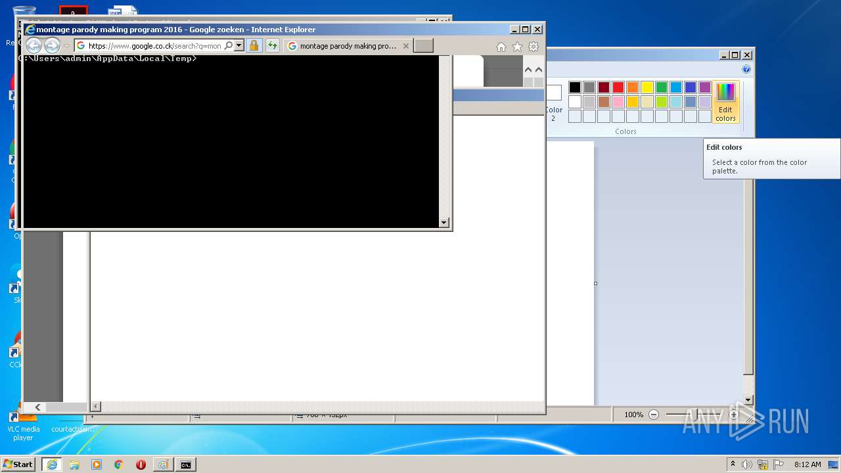Click Paint zoom out minus button
The height and width of the screenshot is (473, 841).
tap(653, 415)
